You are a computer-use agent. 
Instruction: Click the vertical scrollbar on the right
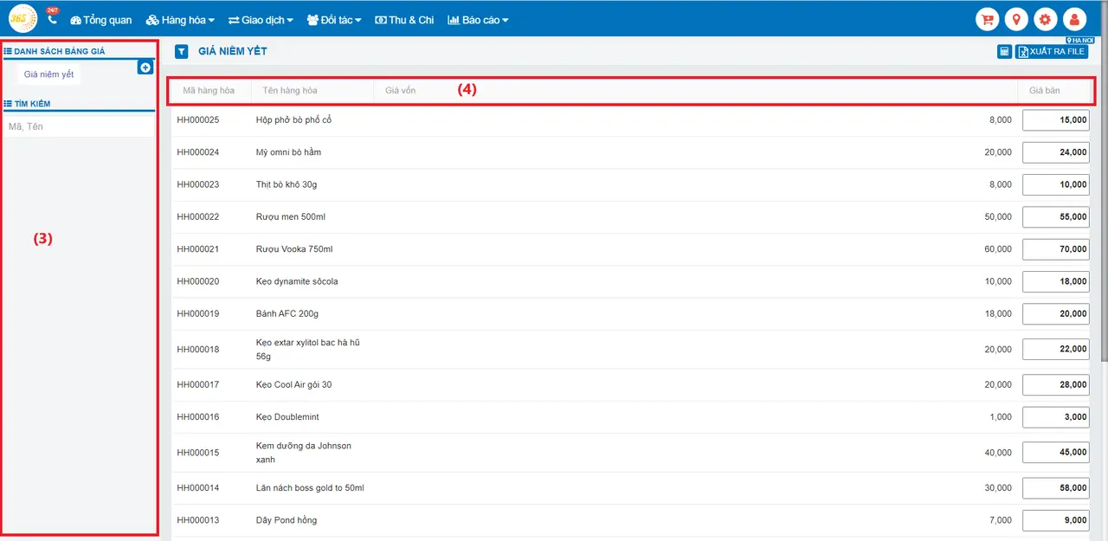click(x=1104, y=199)
